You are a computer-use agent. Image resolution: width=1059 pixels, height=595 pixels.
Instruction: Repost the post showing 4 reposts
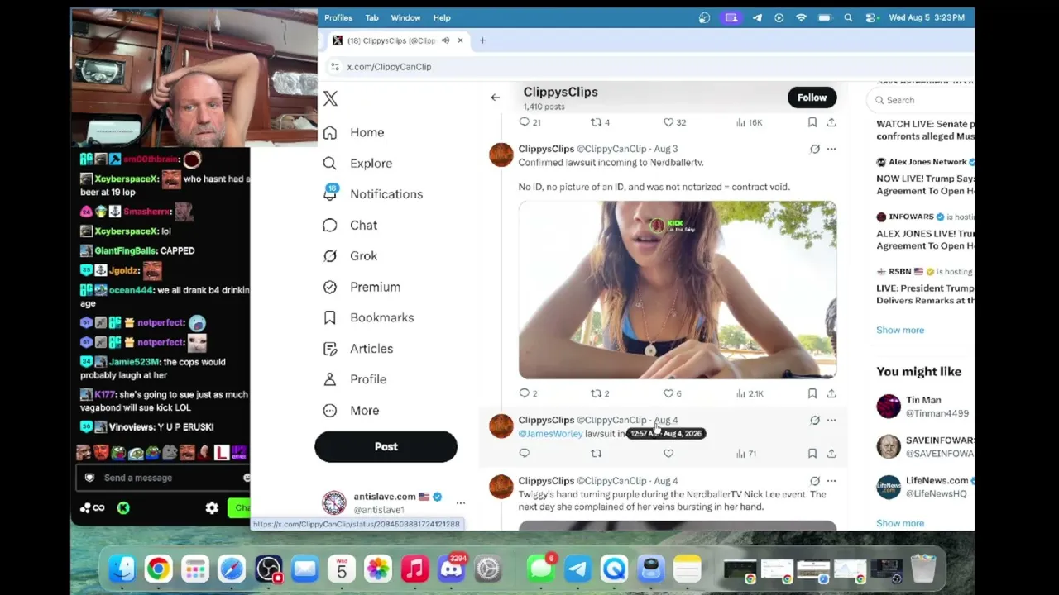coord(600,122)
